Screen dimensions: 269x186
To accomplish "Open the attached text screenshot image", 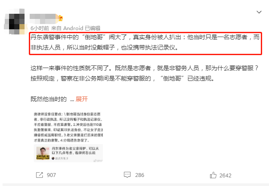I will (68, 127).
